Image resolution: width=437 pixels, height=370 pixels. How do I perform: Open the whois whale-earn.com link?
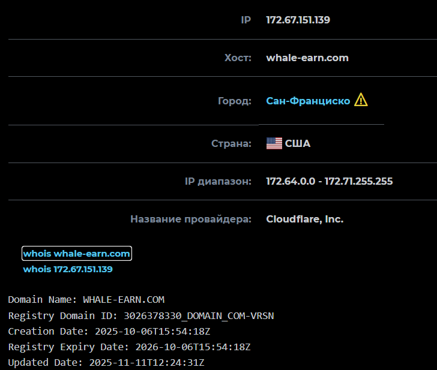tap(77, 254)
